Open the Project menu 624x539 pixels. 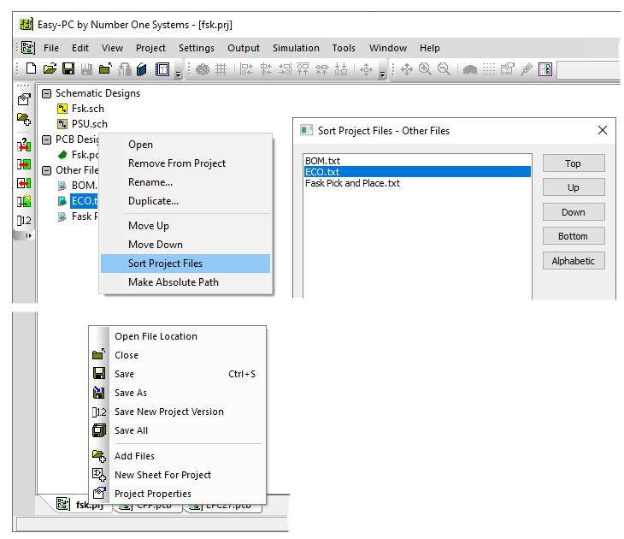coord(150,48)
